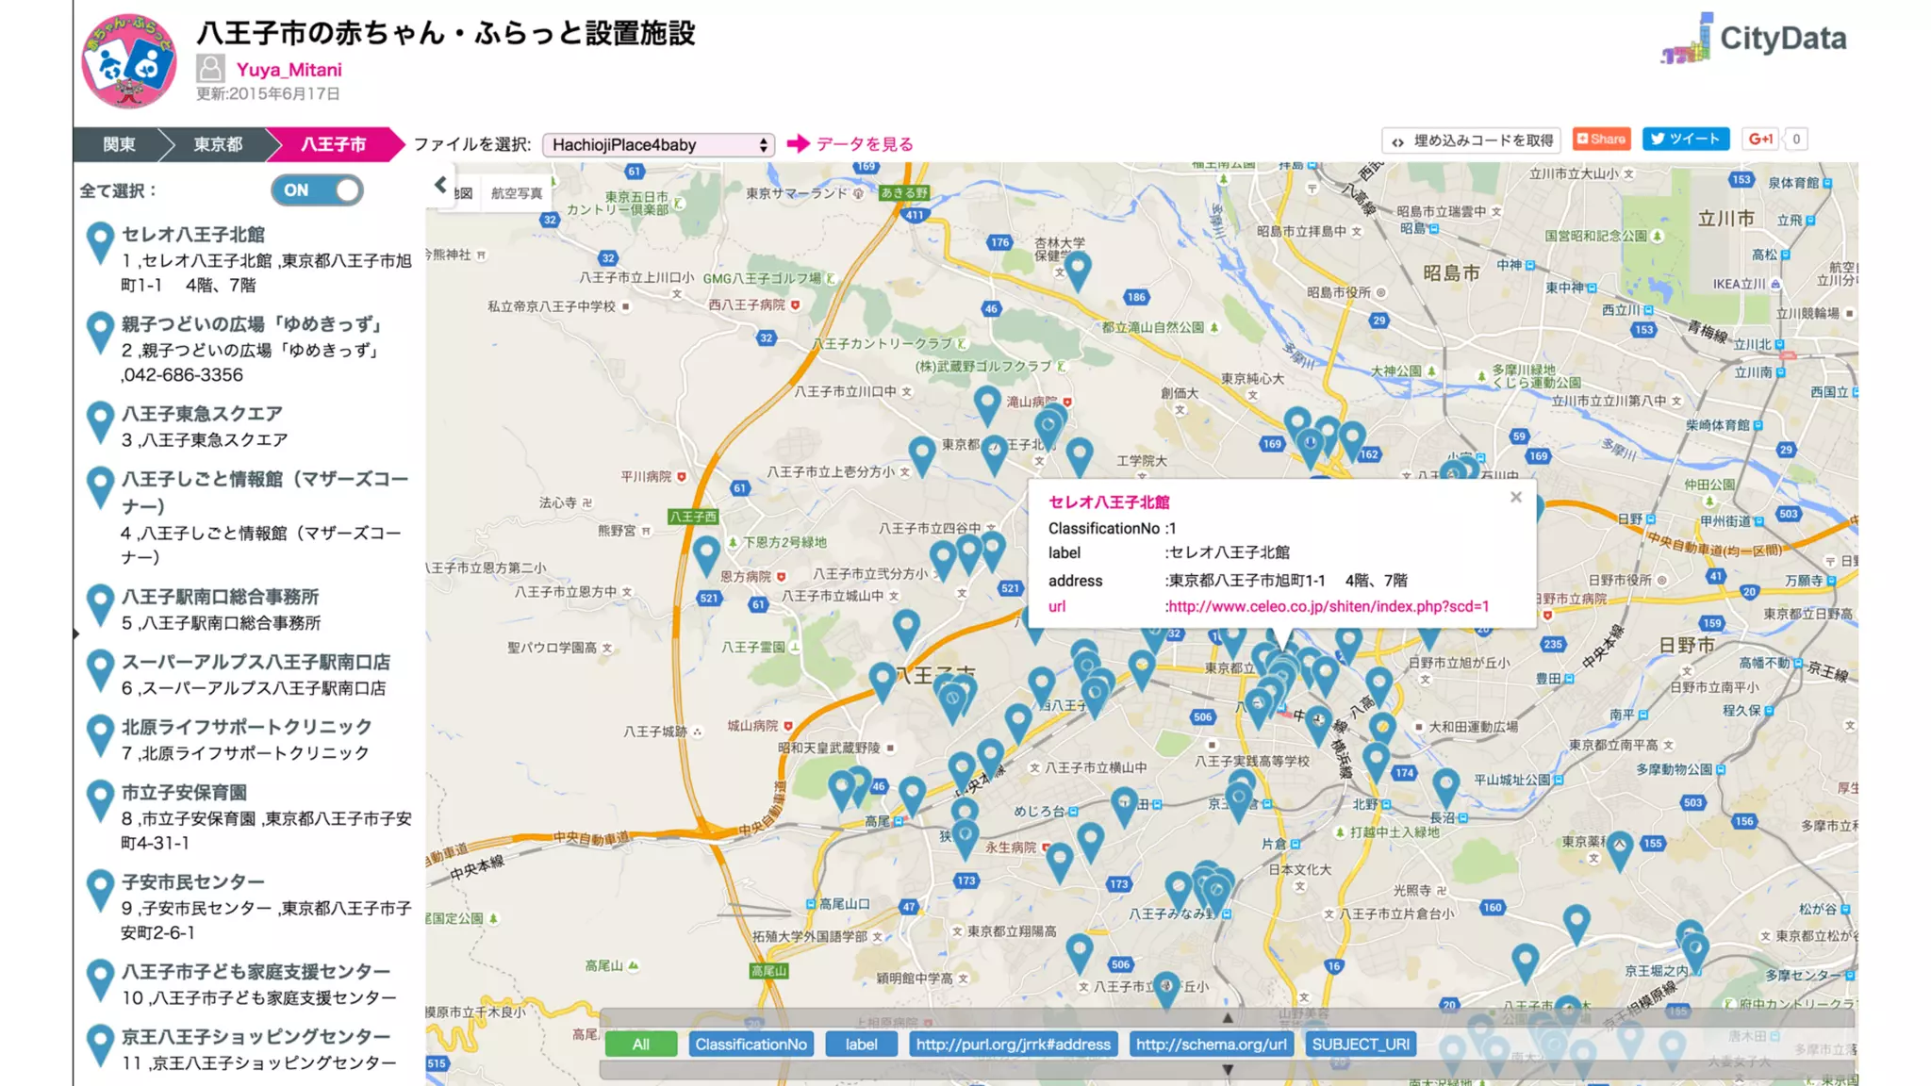Click the G+1 button
This screenshot has width=1931, height=1086.
pyautogui.click(x=1759, y=140)
